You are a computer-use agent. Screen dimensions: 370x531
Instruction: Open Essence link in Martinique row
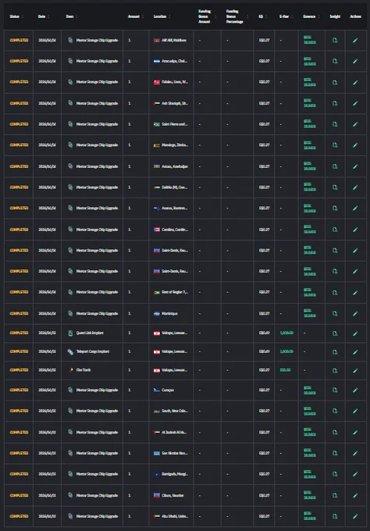309,313
